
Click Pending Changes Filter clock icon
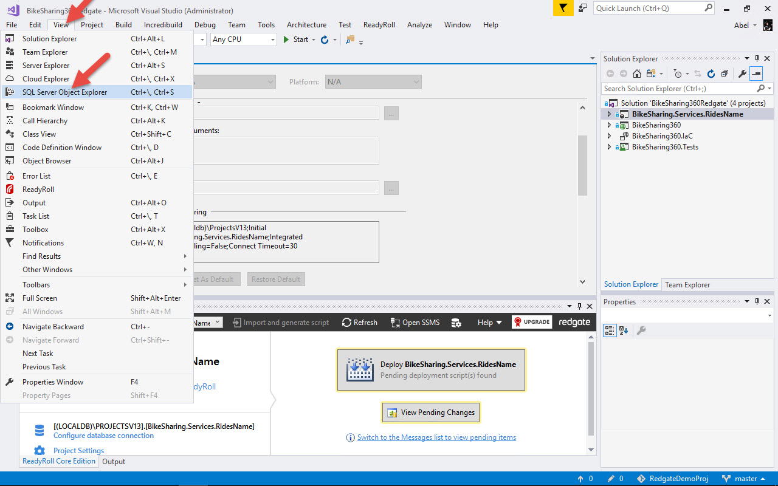click(678, 74)
